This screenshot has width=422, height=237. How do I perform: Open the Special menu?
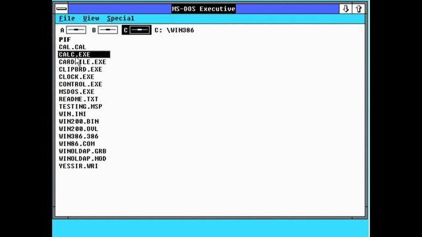coord(120,18)
